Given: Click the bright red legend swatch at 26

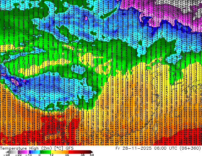Looking at the screenshot, I should (69, 152).
